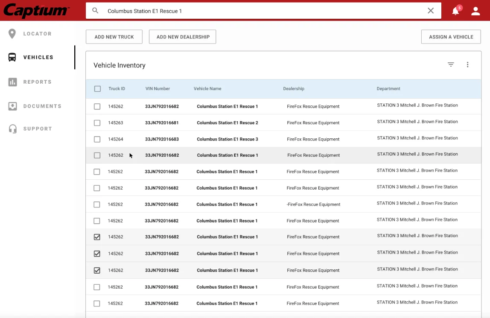Select the Truck ID cell 145263
490x318 pixels.
[x=116, y=123]
